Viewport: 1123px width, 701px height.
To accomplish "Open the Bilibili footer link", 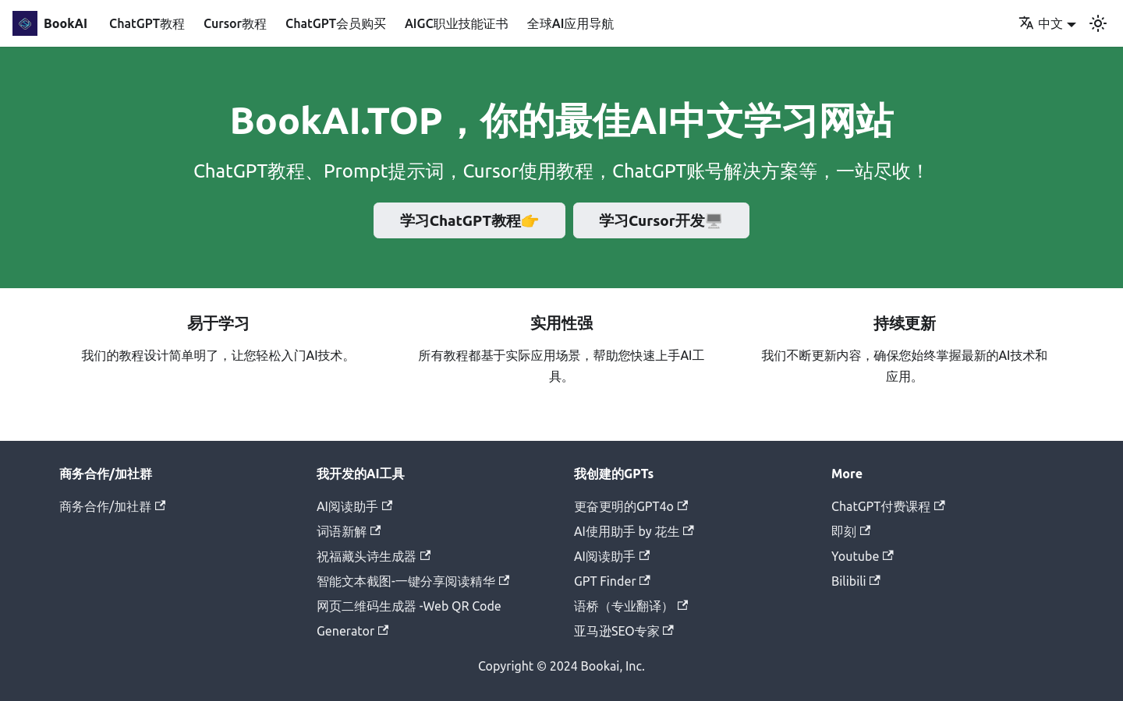I will tap(856, 581).
